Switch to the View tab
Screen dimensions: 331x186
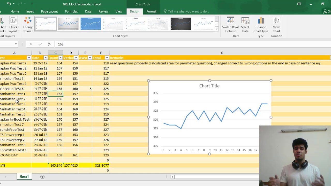119,11
